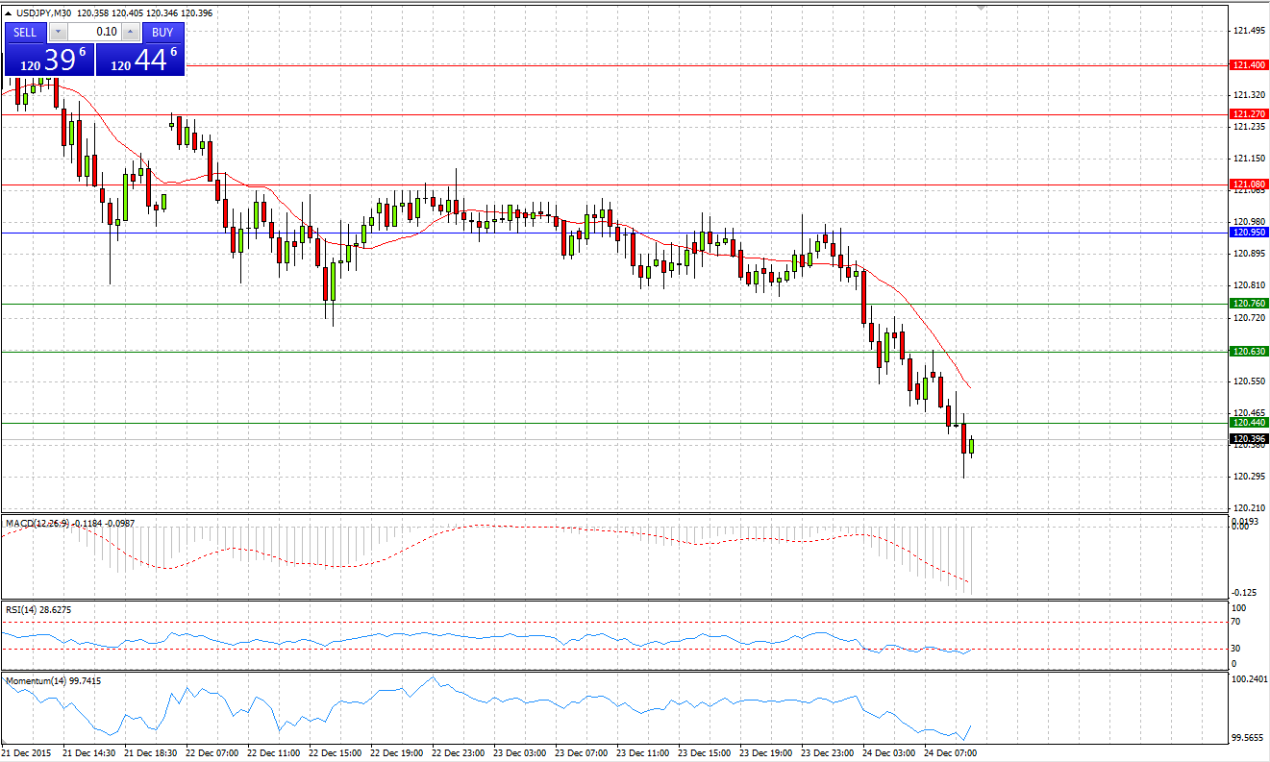Select the 121.270 red level label
The height and width of the screenshot is (762, 1270).
pyautogui.click(x=1249, y=113)
